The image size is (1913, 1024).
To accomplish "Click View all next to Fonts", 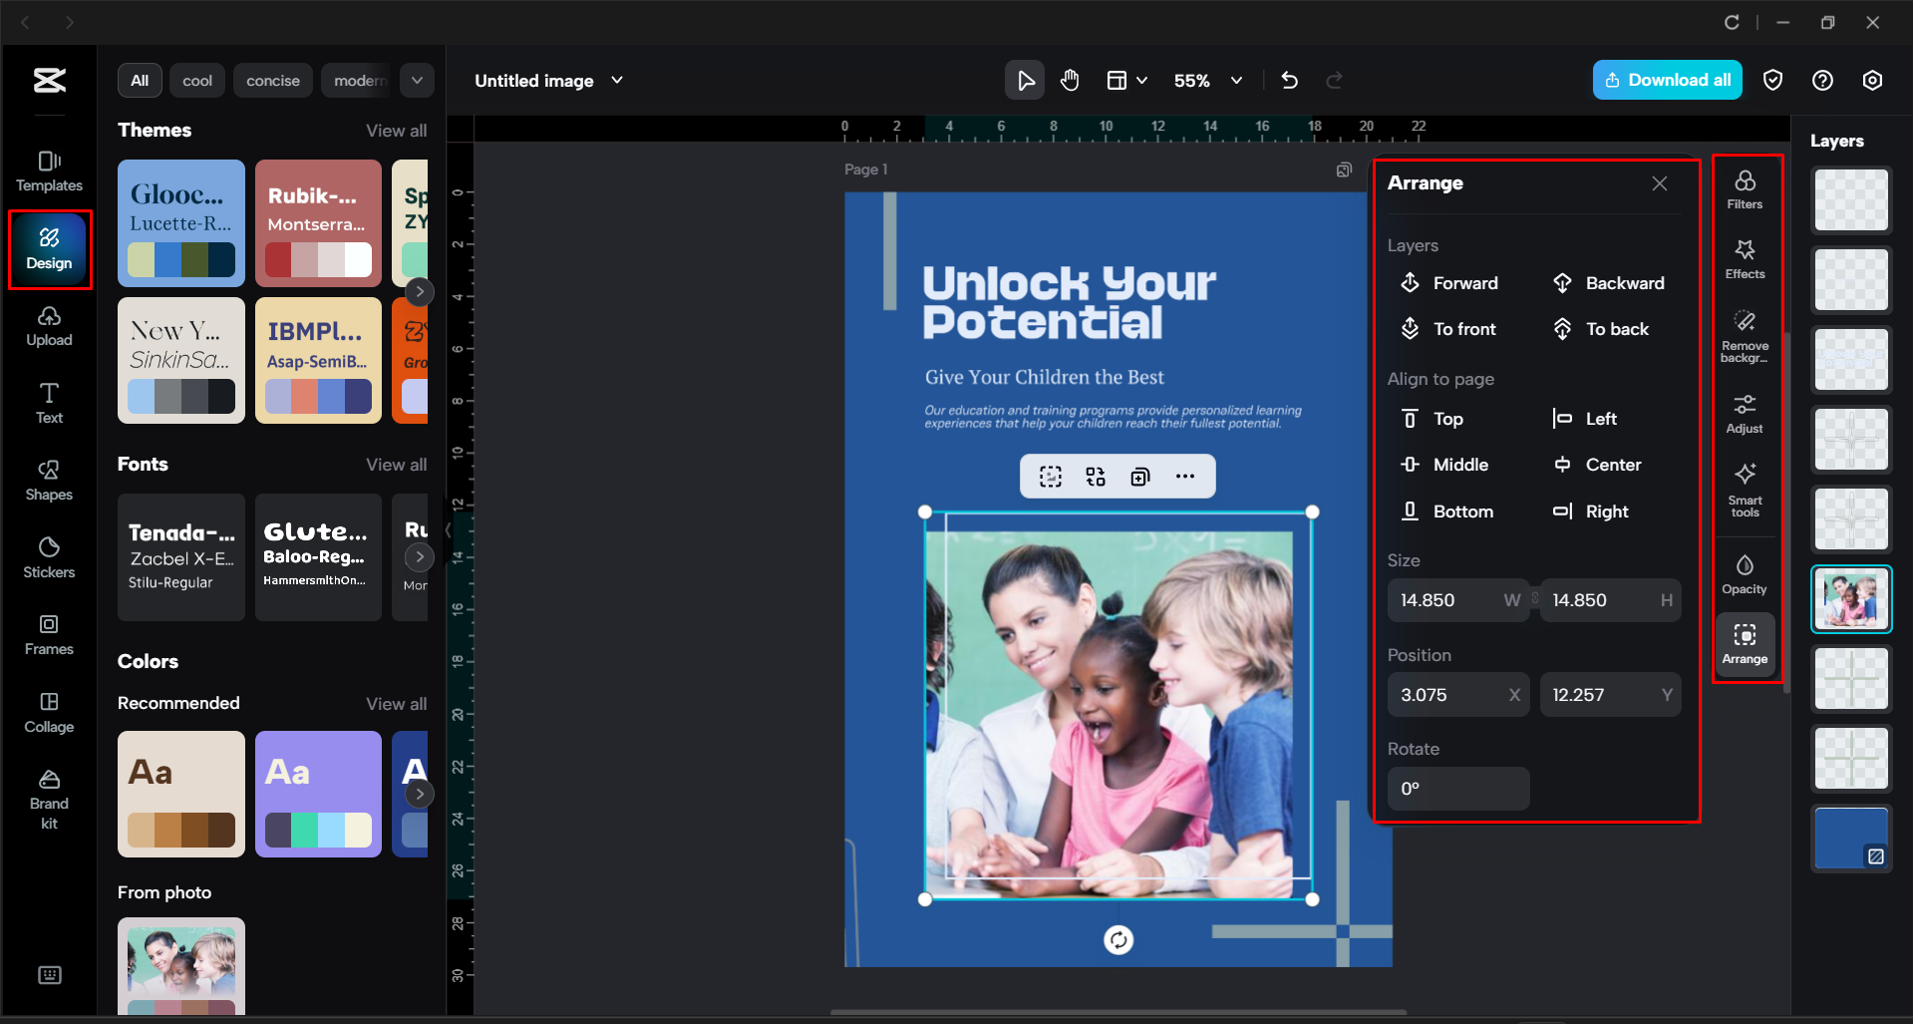I will click(x=397, y=464).
